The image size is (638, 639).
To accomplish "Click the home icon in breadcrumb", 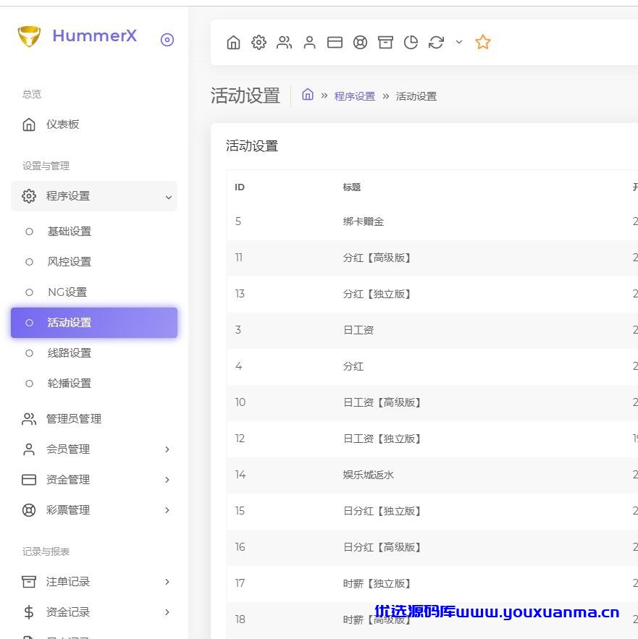I will [x=308, y=95].
